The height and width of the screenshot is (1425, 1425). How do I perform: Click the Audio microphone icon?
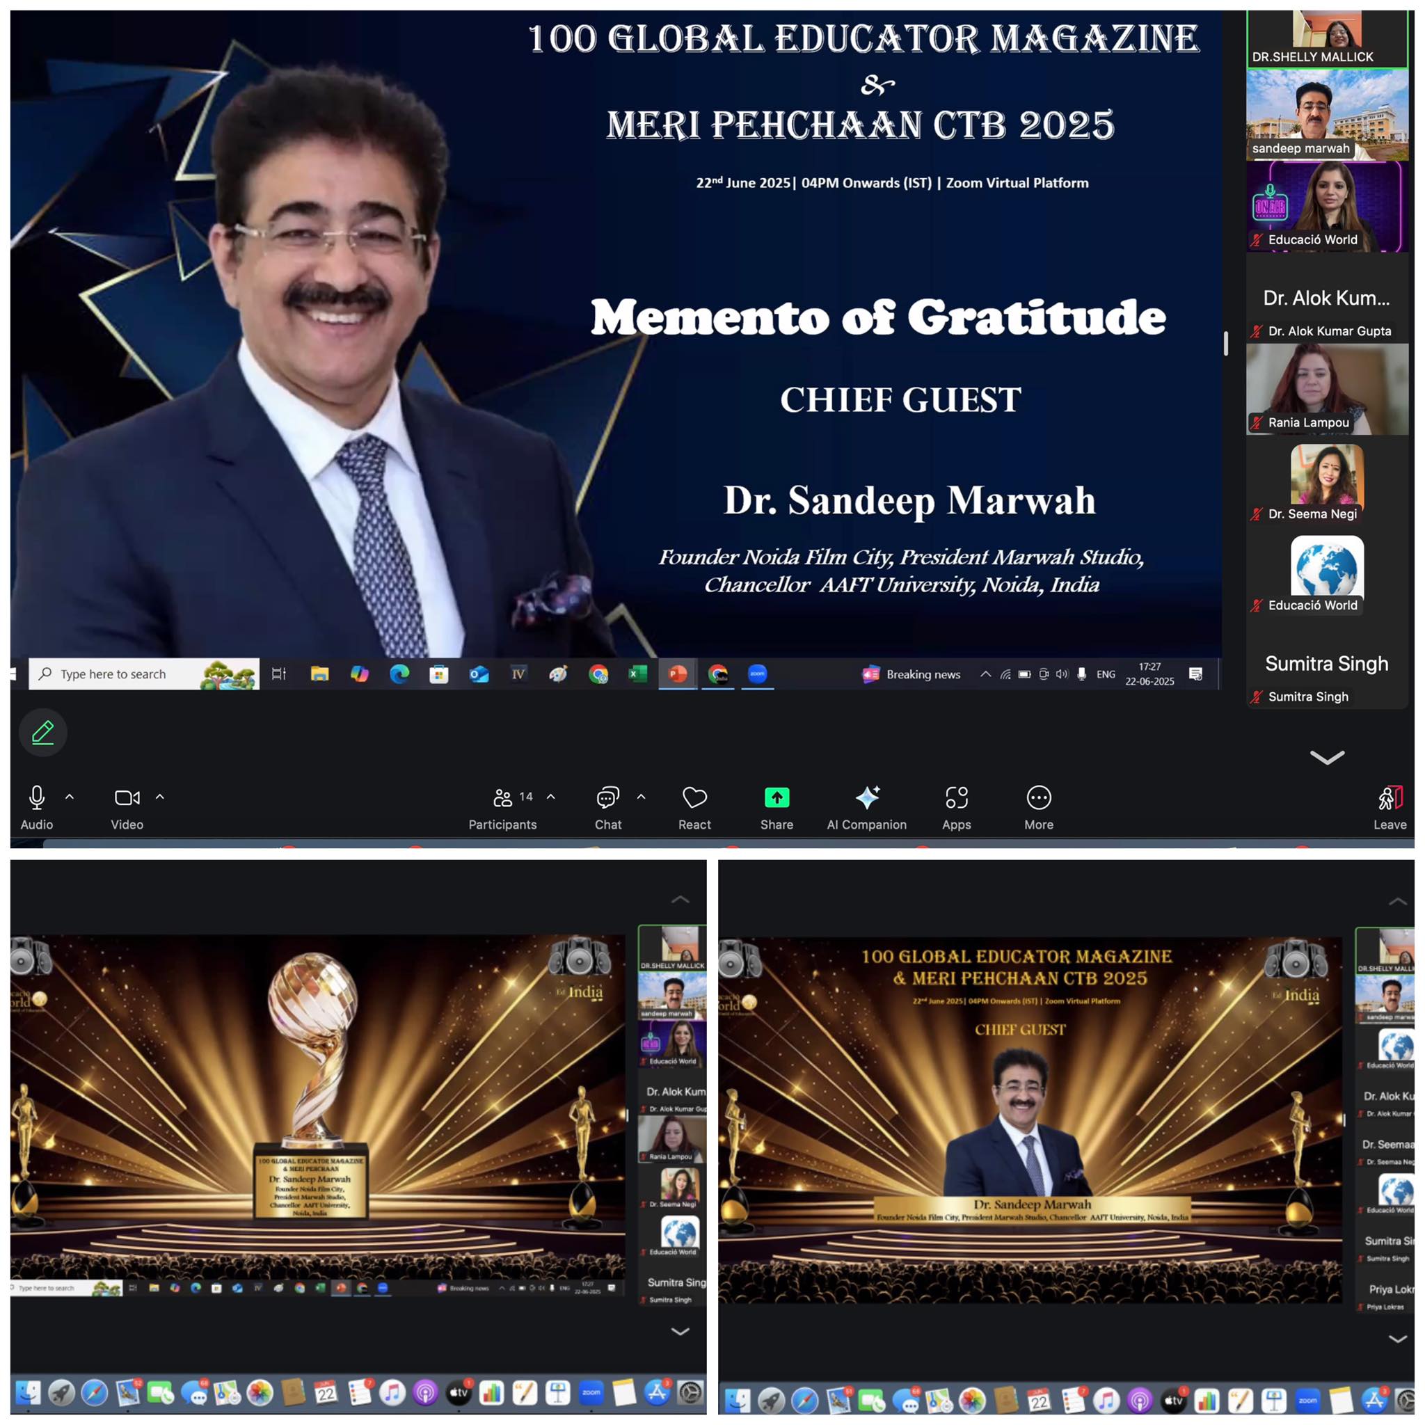click(x=36, y=798)
